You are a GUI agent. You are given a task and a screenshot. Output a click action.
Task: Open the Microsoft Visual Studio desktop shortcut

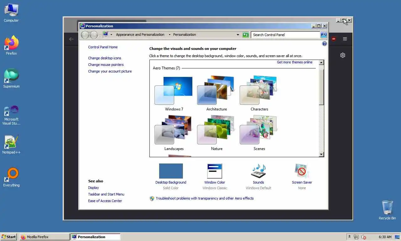pos(11,115)
